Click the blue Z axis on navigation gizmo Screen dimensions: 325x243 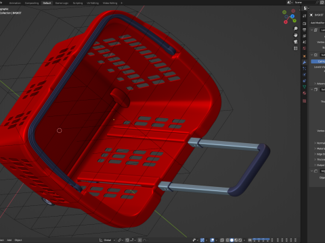pyautogui.click(x=292, y=16)
